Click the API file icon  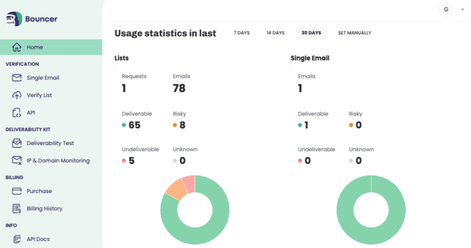(x=16, y=113)
